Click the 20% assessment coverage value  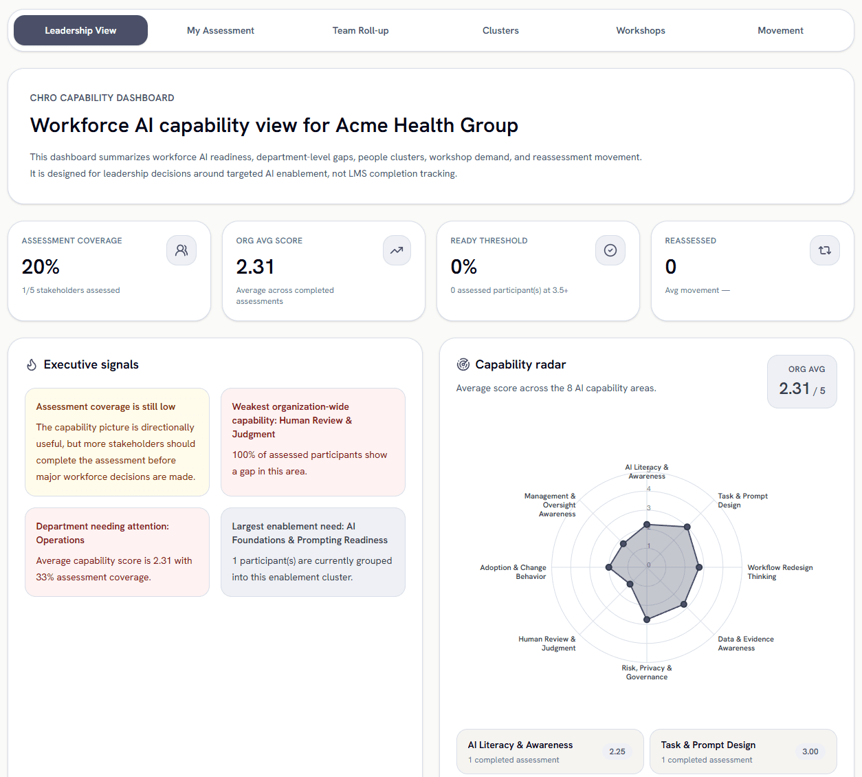pyautogui.click(x=41, y=267)
